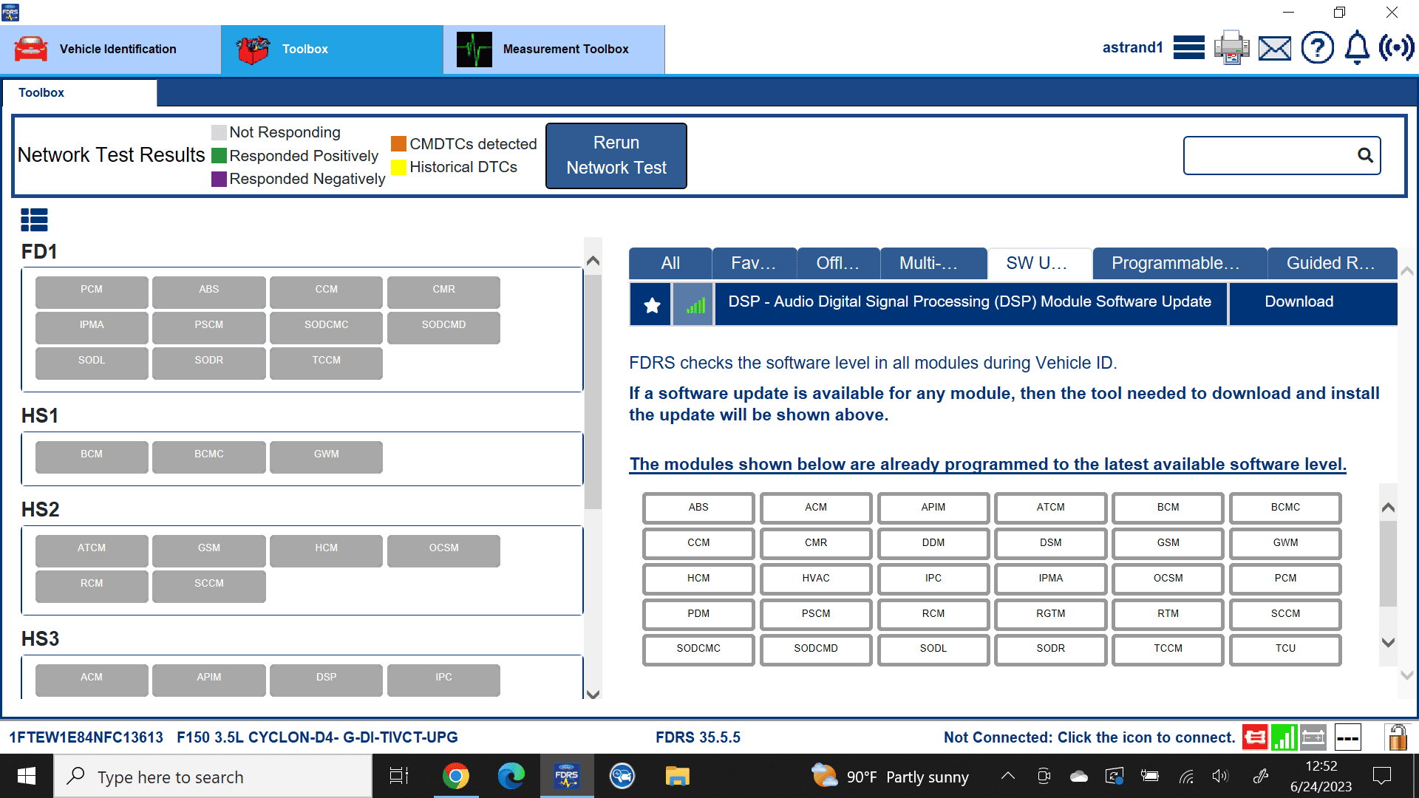Expand hidden icons in the system tray

[x=1007, y=776]
